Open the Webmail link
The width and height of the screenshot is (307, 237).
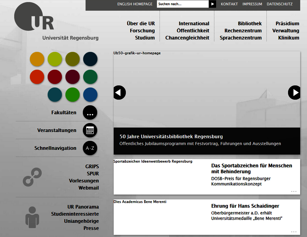[89, 188]
